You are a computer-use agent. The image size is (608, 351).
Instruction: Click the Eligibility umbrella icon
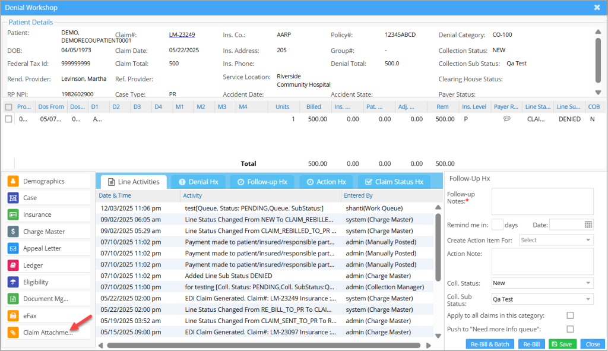coord(13,282)
